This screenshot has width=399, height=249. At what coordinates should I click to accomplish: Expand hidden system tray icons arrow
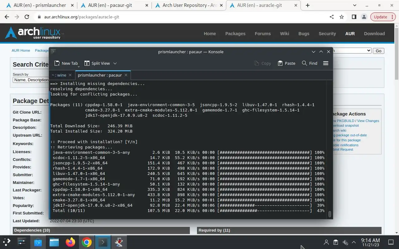(x=354, y=242)
